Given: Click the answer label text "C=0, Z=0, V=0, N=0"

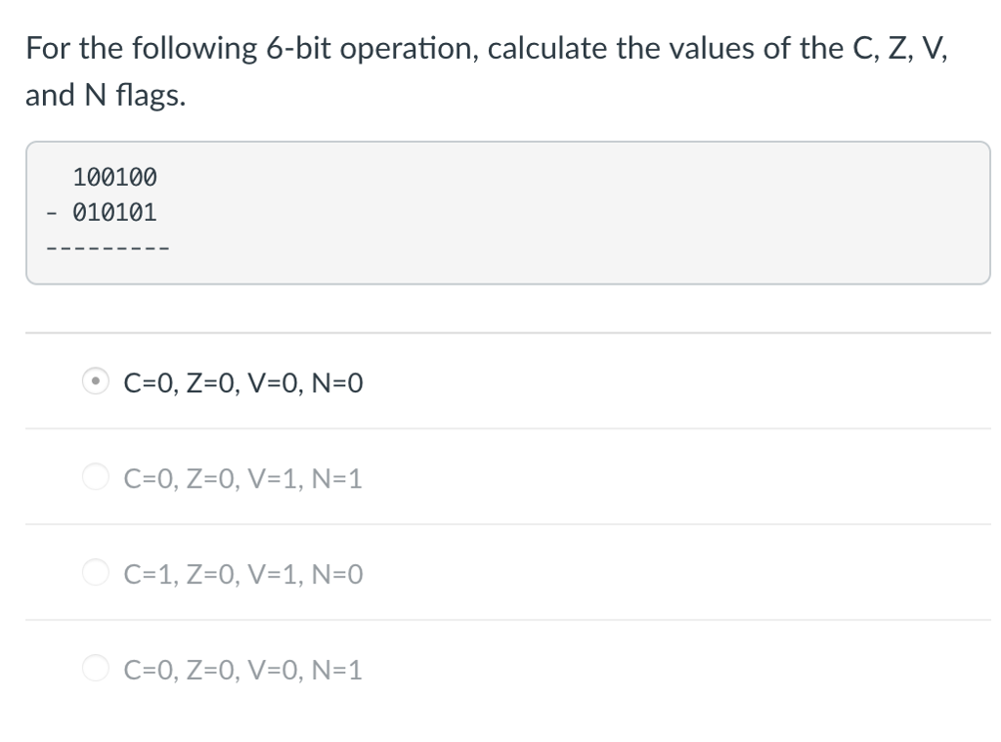Looking at the screenshot, I should click(243, 383).
